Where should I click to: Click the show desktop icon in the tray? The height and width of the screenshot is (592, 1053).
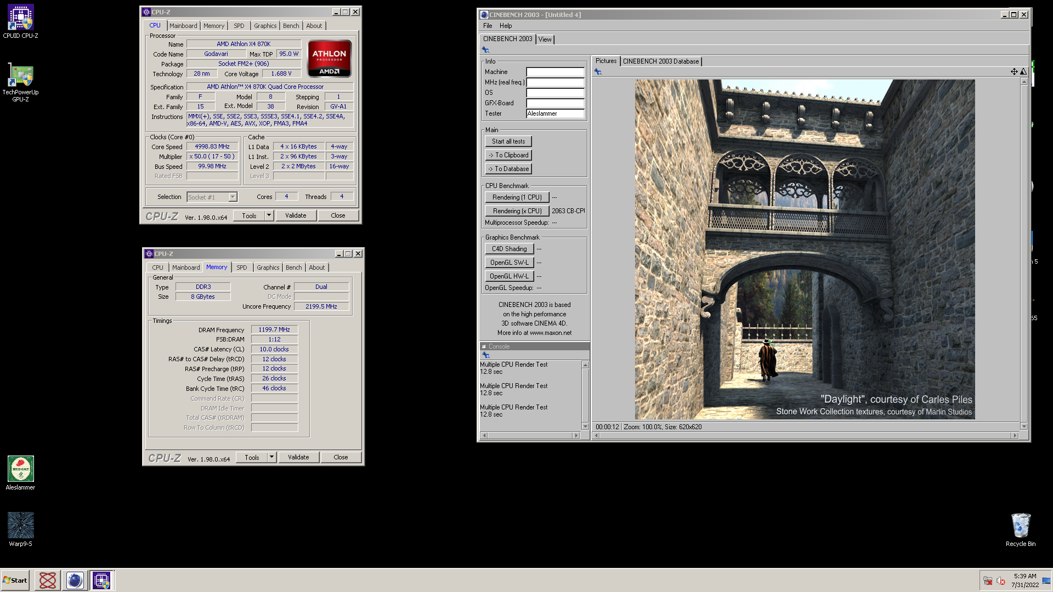pyautogui.click(x=1046, y=580)
